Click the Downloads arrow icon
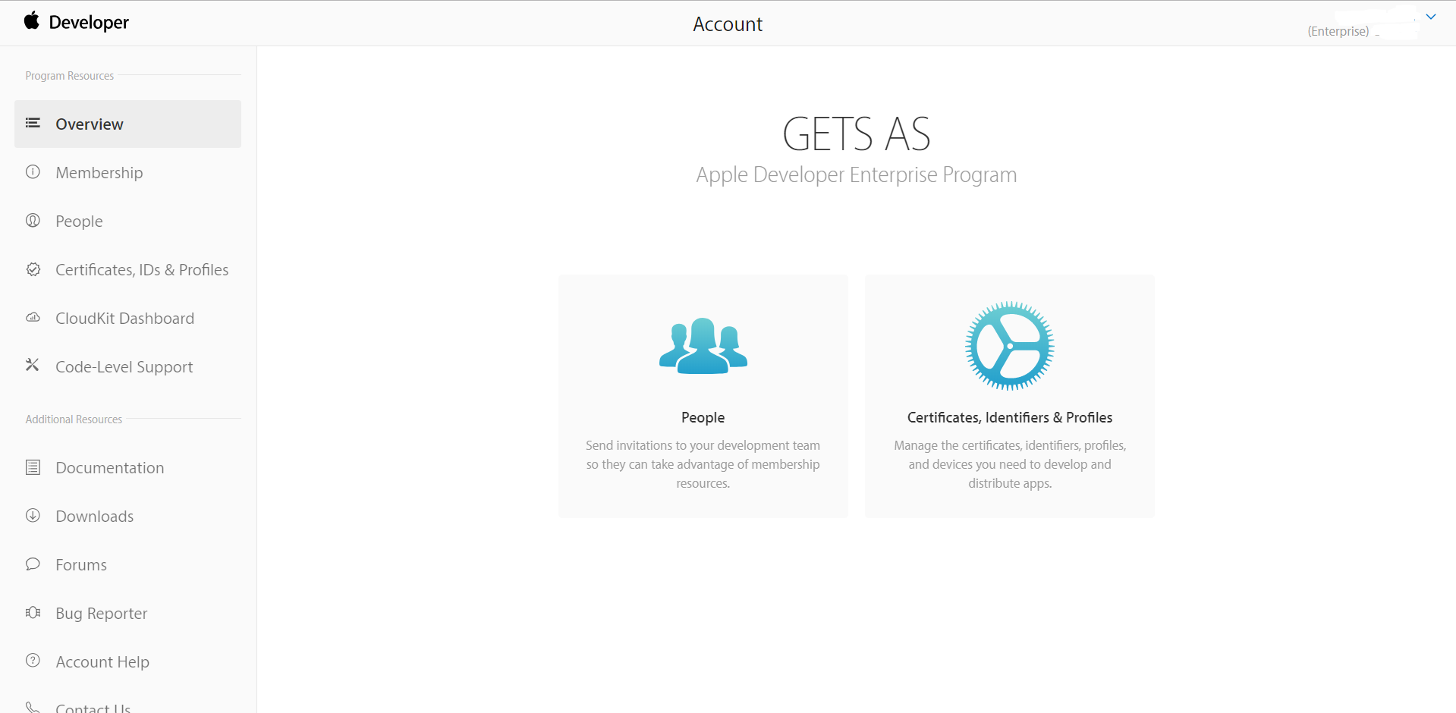The height and width of the screenshot is (713, 1456). (33, 515)
